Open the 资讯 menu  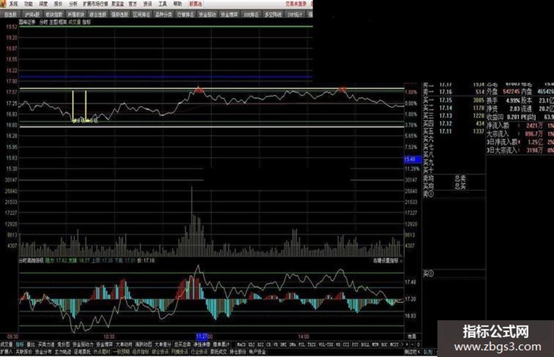[147, 4]
